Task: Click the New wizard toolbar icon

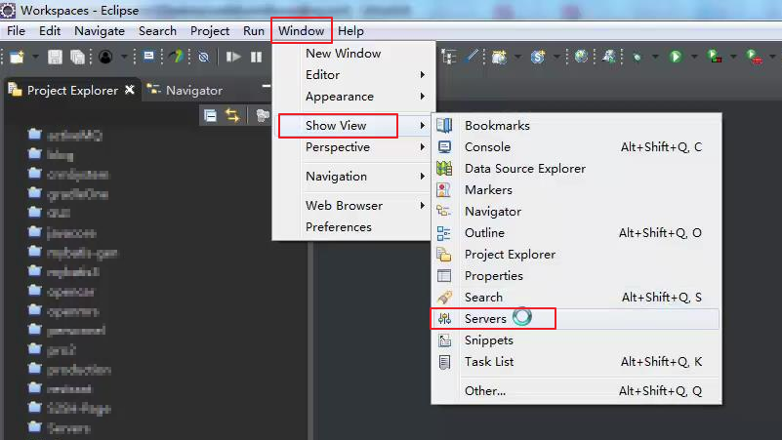Action: pyautogui.click(x=17, y=57)
